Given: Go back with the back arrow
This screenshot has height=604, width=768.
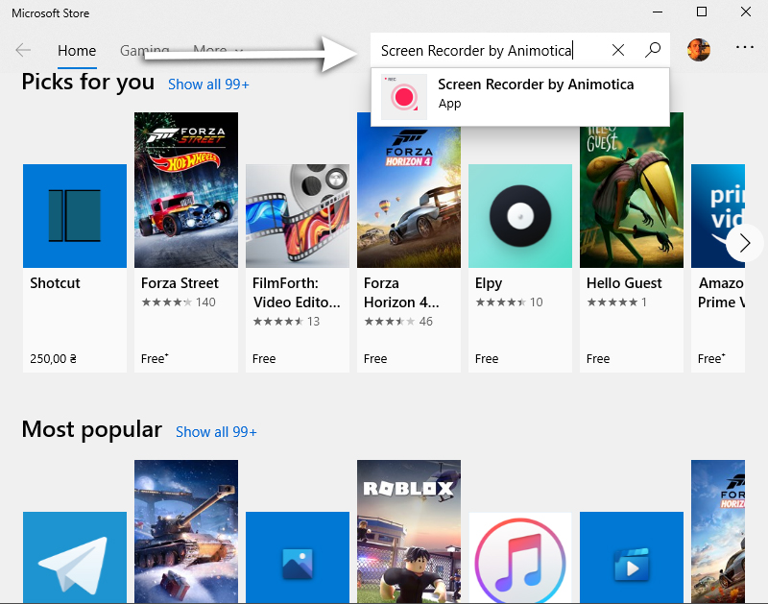Looking at the screenshot, I should coord(23,50).
